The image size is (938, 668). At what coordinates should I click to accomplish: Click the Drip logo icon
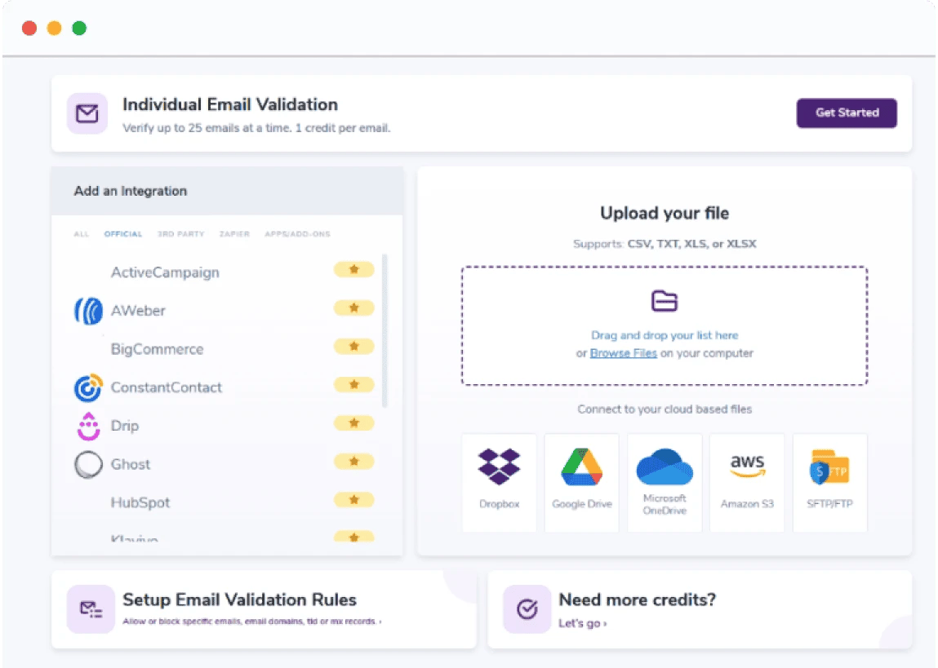88,426
